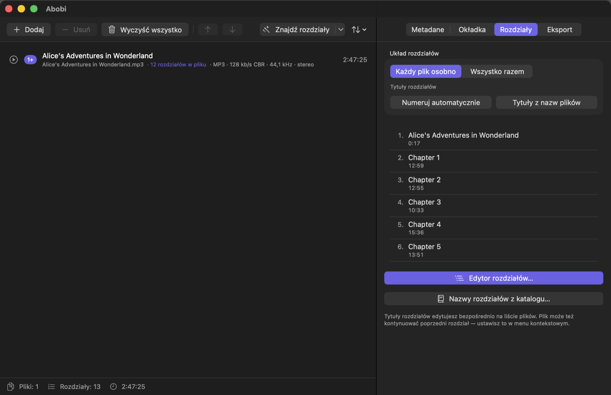Viewport: 611px width, 395px height.
Task: Switch layout to Wszystko razem
Action: [x=497, y=71]
